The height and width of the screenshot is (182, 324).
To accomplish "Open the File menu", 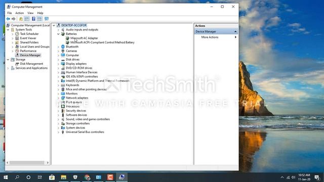I will click(x=10, y=13).
